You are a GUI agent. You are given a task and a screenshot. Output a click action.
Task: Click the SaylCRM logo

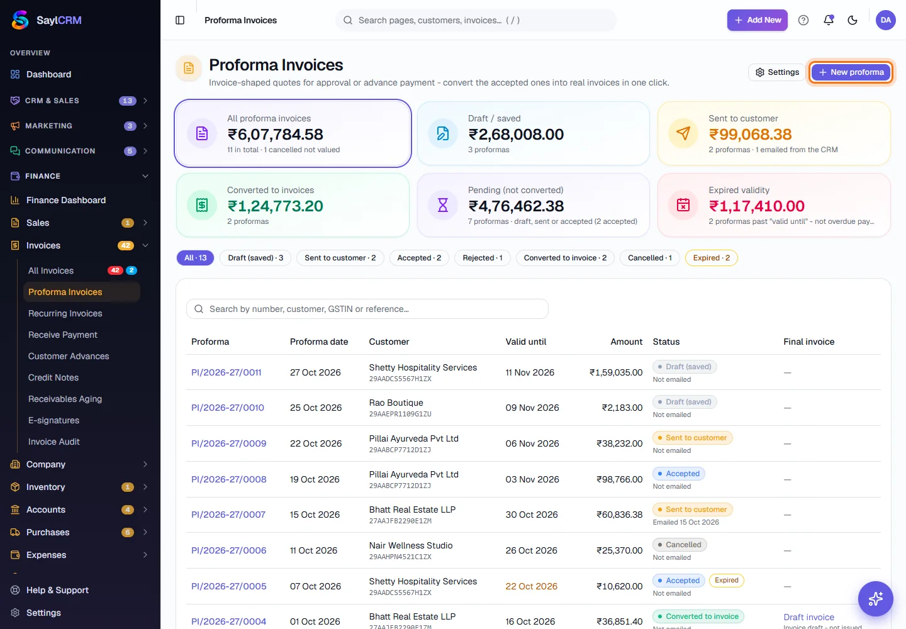coord(47,20)
